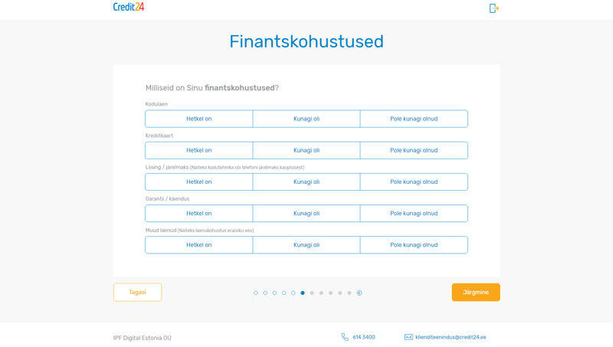Continue with the Järgmine button

(476, 293)
